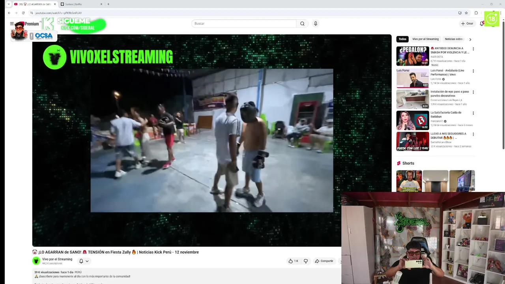Open first Shorts thumbnail with headphones man

[x=409, y=181]
